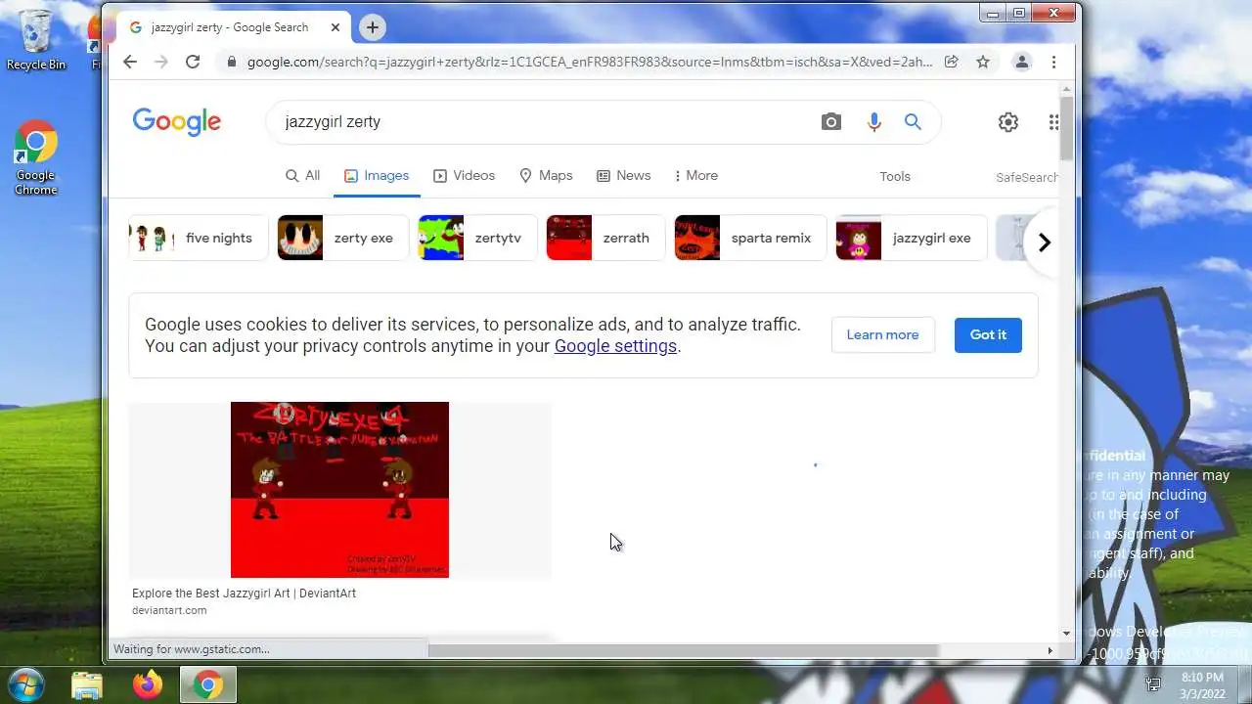Select the jazzygirl exe suggestion chip
The height and width of the screenshot is (704, 1252).
tap(912, 238)
